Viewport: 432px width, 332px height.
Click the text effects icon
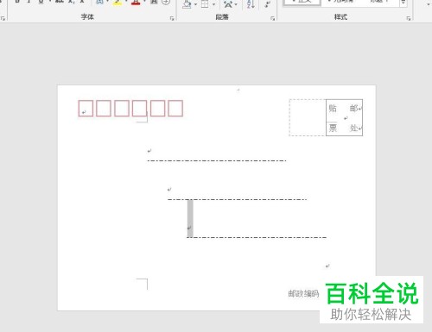tap(99, 2)
